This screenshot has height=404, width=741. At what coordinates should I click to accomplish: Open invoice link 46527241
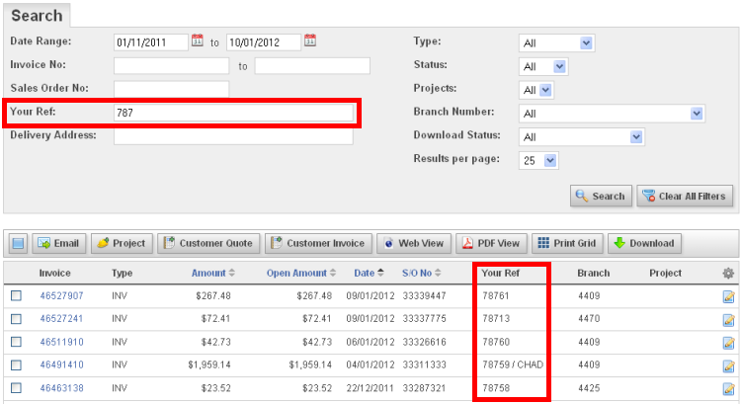(x=61, y=319)
